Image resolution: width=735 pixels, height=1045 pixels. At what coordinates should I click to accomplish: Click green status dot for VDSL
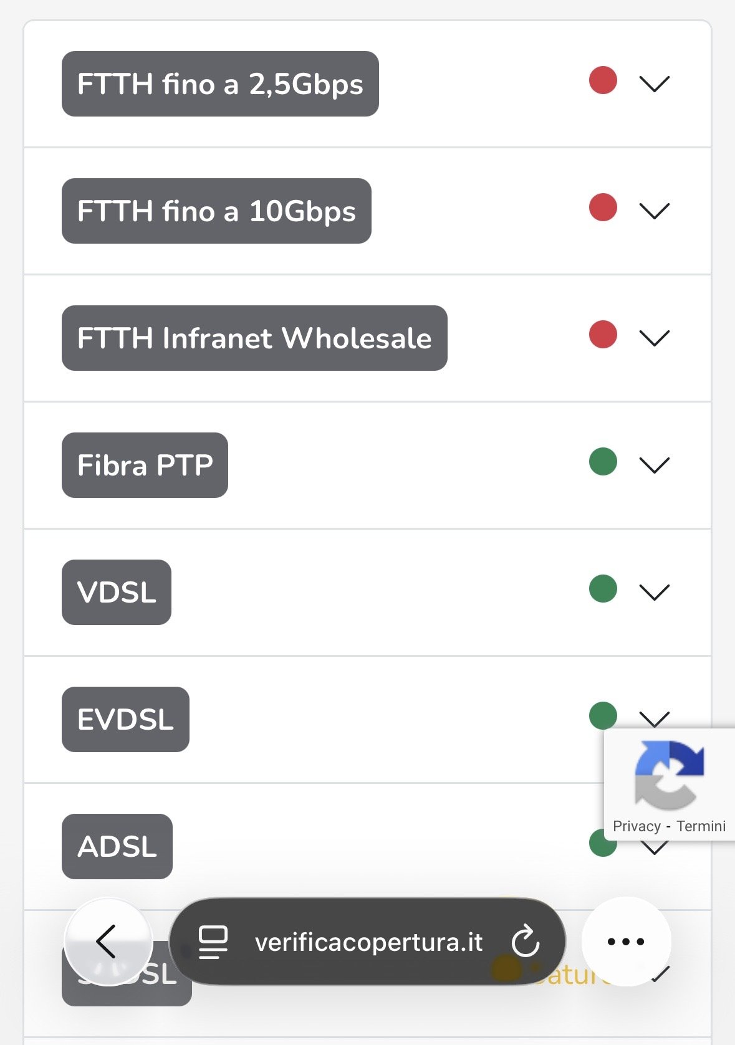pyautogui.click(x=603, y=589)
